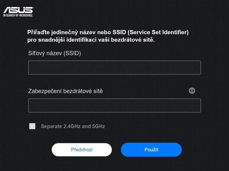Reveal the wireless password characters
Viewport: 229px width, 171px height.
pyautogui.click(x=192, y=91)
